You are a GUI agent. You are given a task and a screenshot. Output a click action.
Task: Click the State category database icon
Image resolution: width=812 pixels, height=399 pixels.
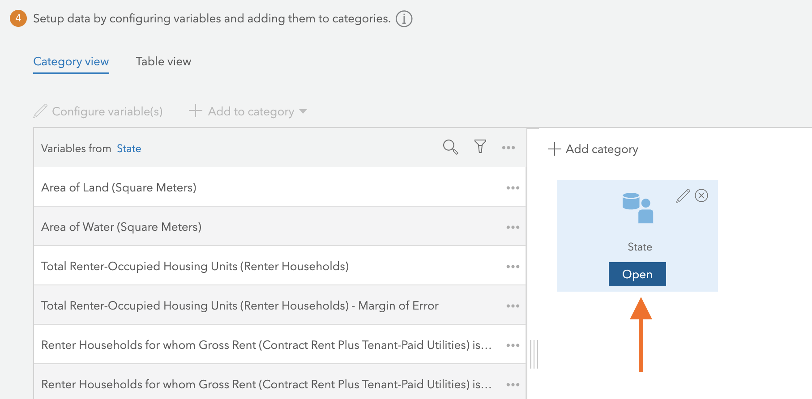pyautogui.click(x=638, y=208)
